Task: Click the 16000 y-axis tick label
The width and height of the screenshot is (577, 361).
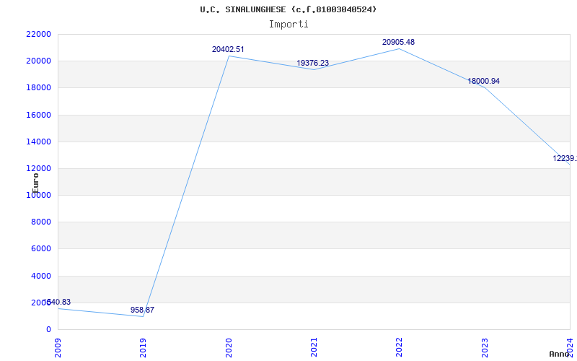Action: coord(38,115)
